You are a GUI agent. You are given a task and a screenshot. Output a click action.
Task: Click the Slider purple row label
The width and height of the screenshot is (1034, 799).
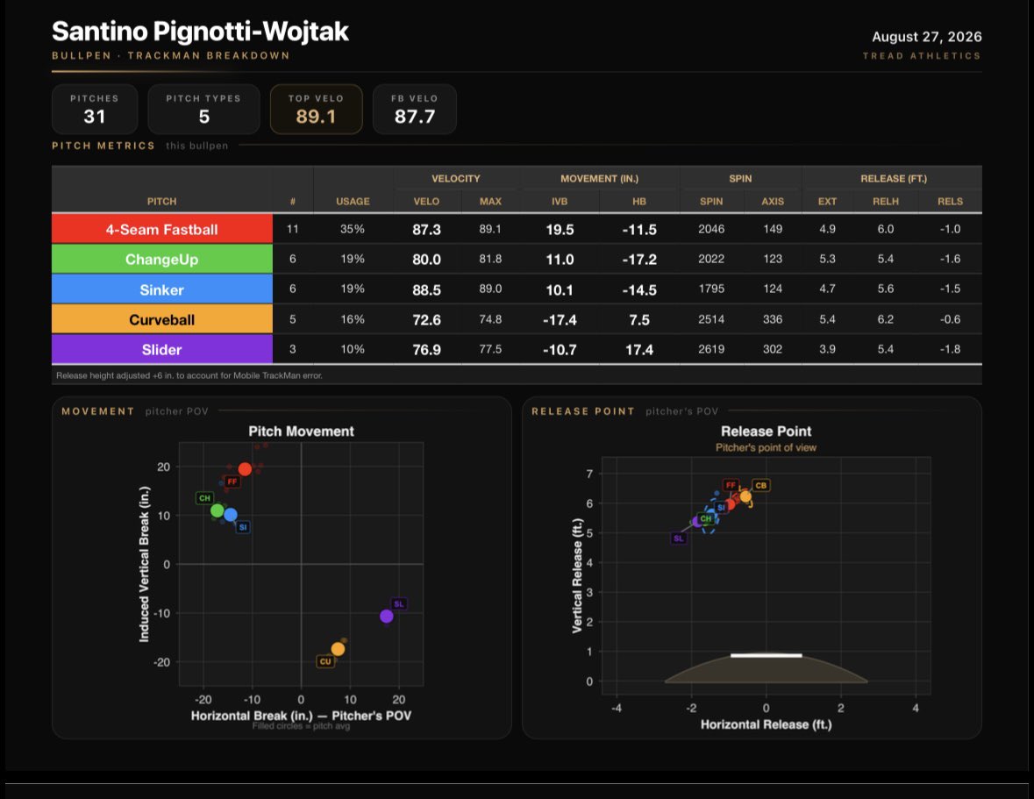coord(162,349)
